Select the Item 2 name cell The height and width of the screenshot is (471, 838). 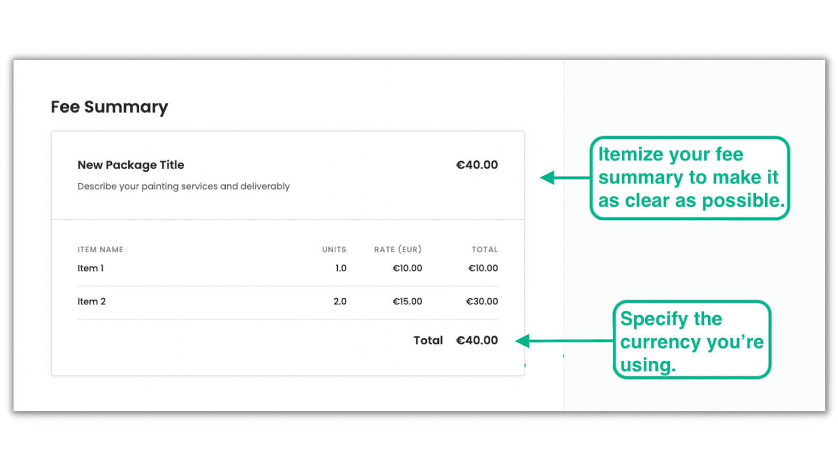click(92, 301)
